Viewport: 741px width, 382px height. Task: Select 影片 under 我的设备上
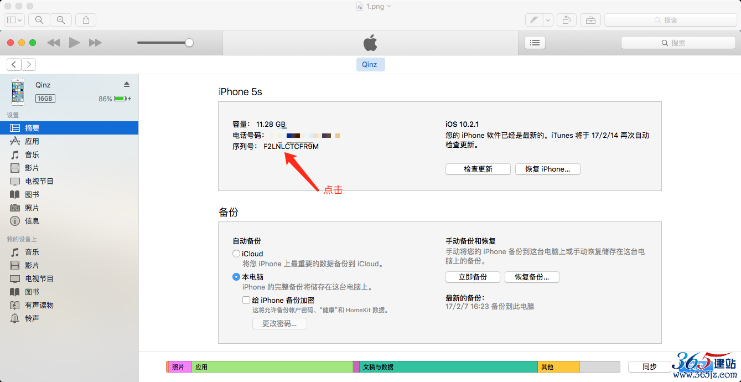coord(69,265)
